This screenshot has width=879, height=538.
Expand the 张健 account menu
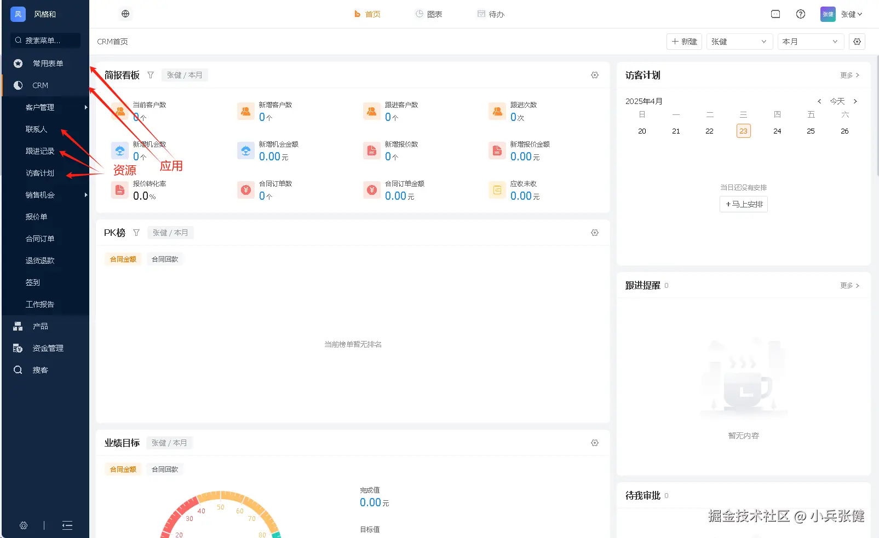pos(852,14)
